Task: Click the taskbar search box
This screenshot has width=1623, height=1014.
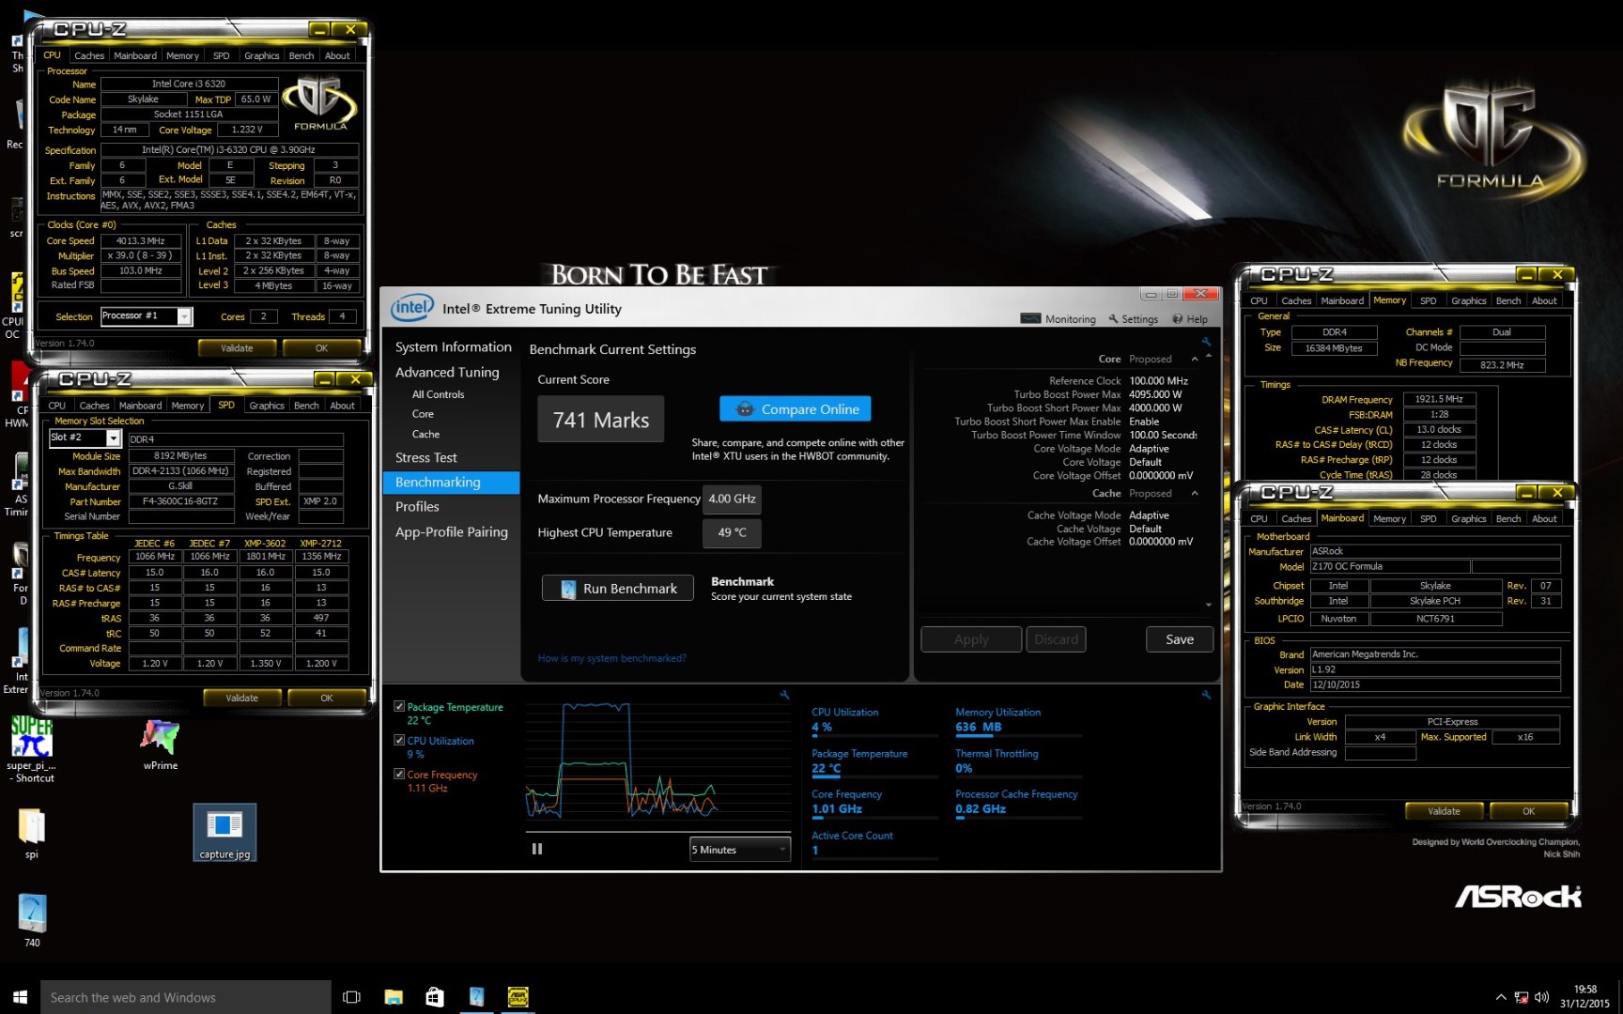Action: (186, 997)
